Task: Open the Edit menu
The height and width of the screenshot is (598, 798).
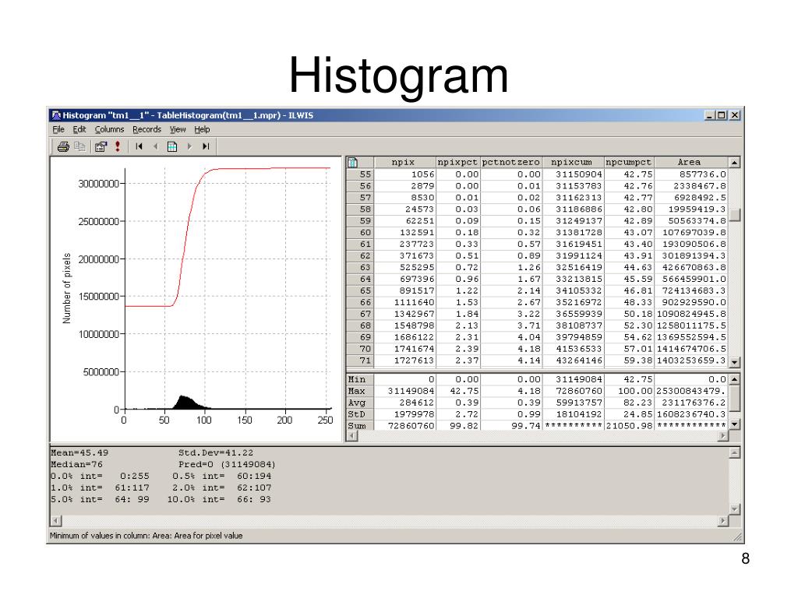Action: pyautogui.click(x=79, y=130)
